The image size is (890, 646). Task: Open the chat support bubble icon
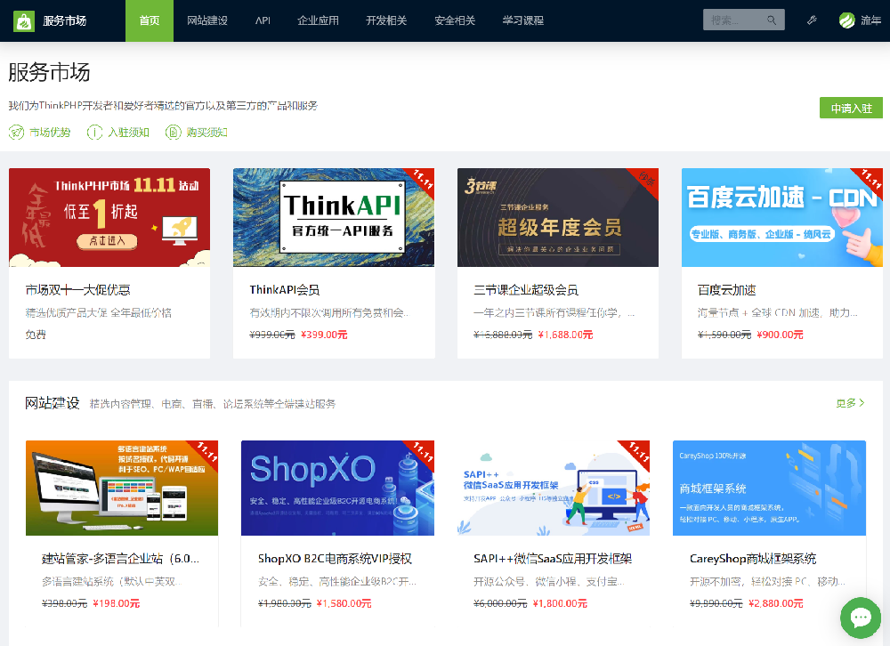pyautogui.click(x=860, y=617)
